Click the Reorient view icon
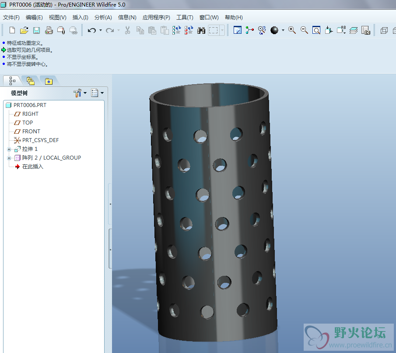This screenshot has height=353, width=396. tap(329, 30)
